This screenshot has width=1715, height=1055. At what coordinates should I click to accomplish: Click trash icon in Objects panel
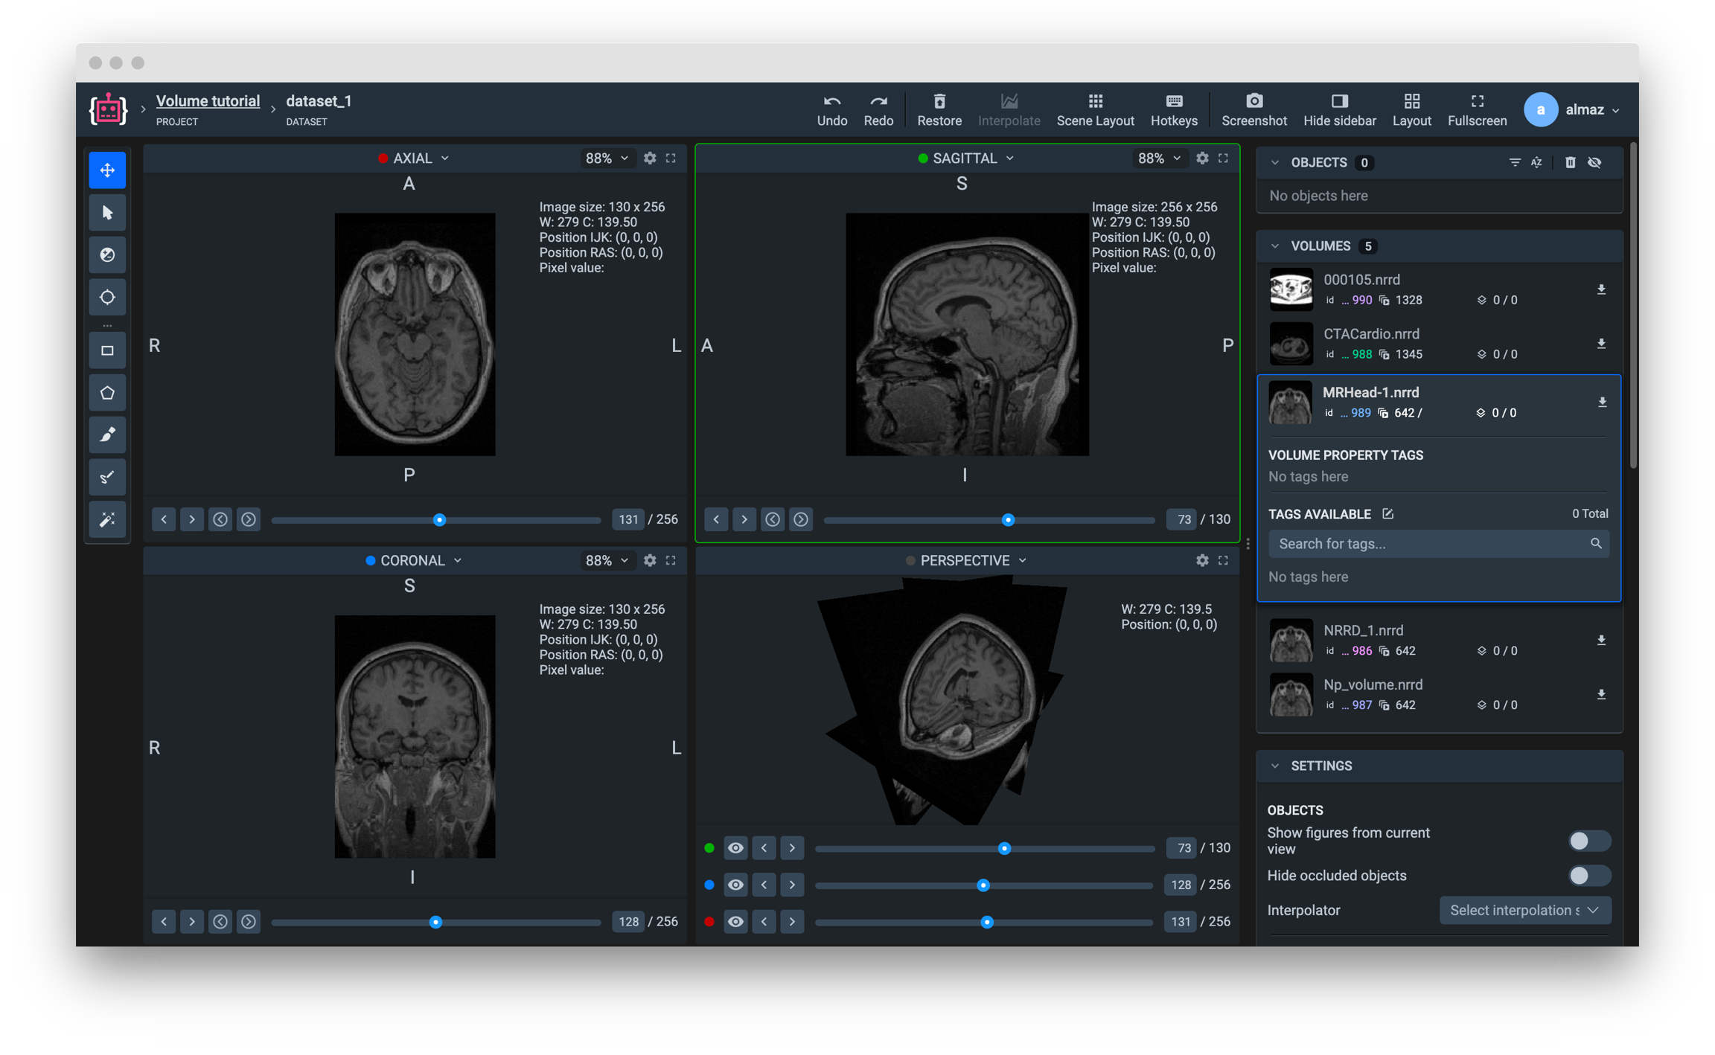pyautogui.click(x=1570, y=162)
